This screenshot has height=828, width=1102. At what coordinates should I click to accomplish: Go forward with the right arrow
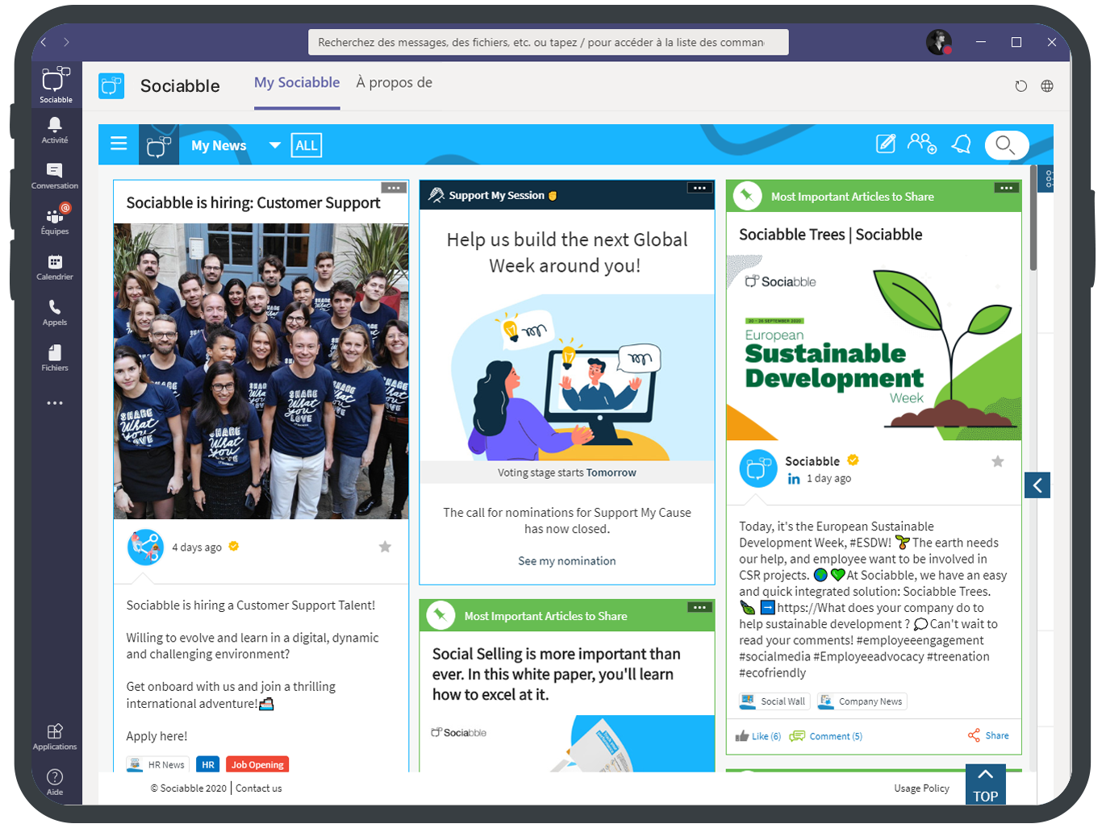[67, 42]
